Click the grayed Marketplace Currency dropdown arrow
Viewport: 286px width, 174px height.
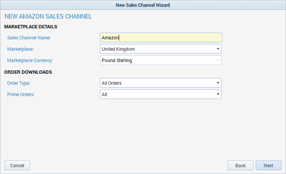tap(218, 60)
